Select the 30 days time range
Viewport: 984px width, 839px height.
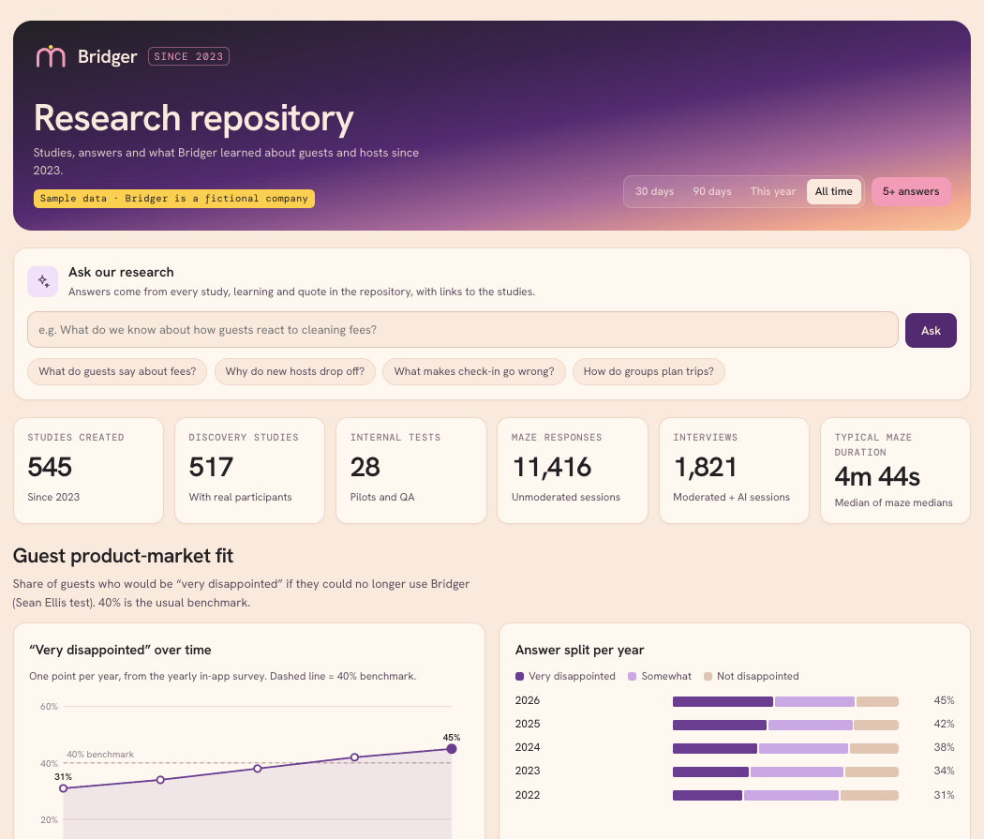(x=654, y=191)
